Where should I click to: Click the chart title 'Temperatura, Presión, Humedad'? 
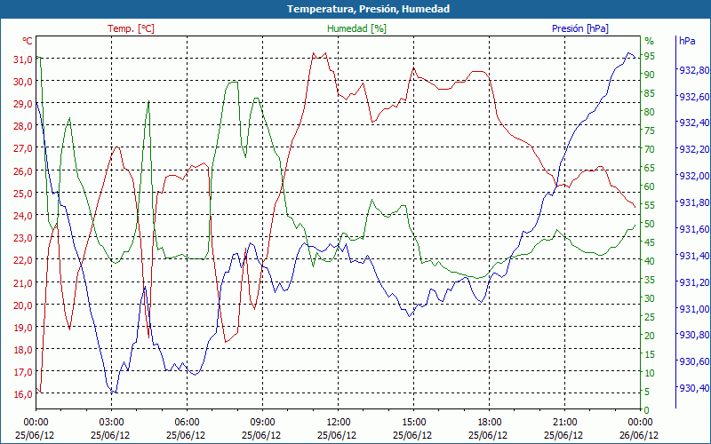(368, 9)
